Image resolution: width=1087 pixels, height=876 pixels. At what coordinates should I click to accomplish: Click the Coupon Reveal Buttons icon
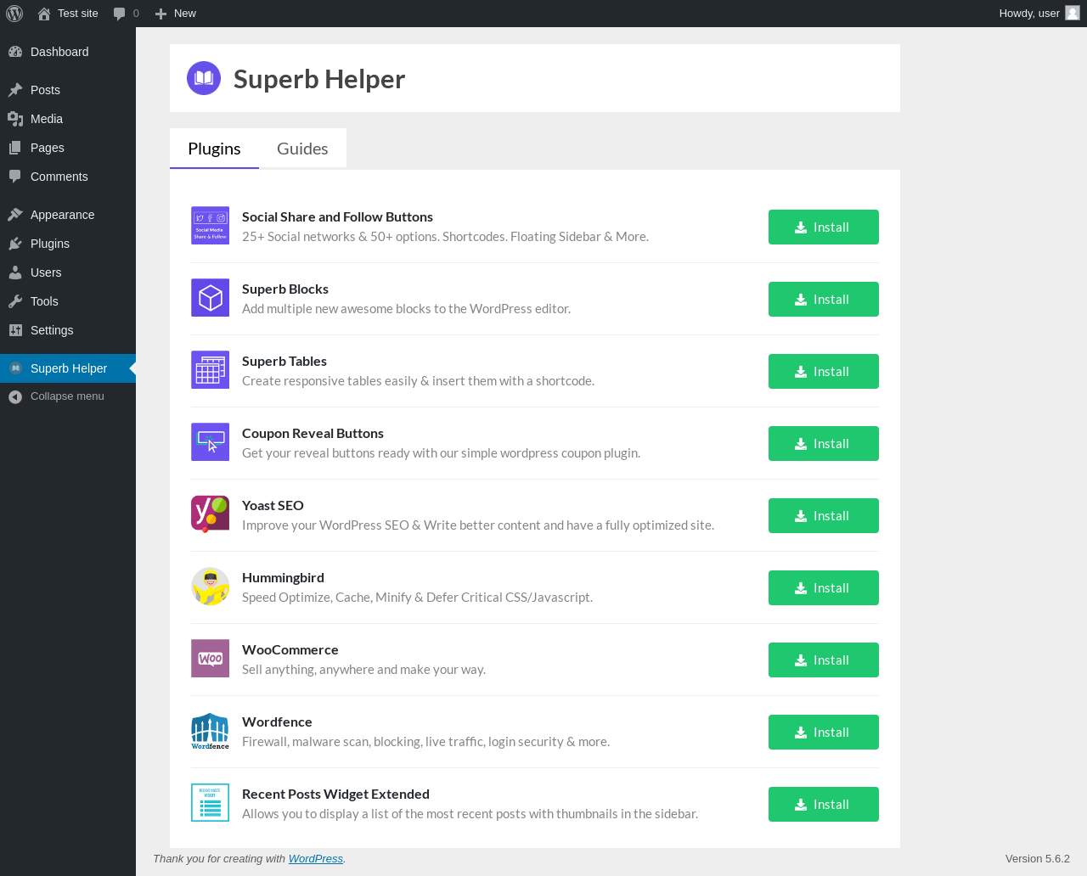click(210, 442)
